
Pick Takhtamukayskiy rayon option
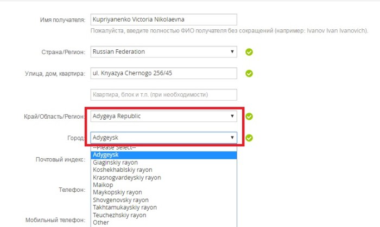163,207
